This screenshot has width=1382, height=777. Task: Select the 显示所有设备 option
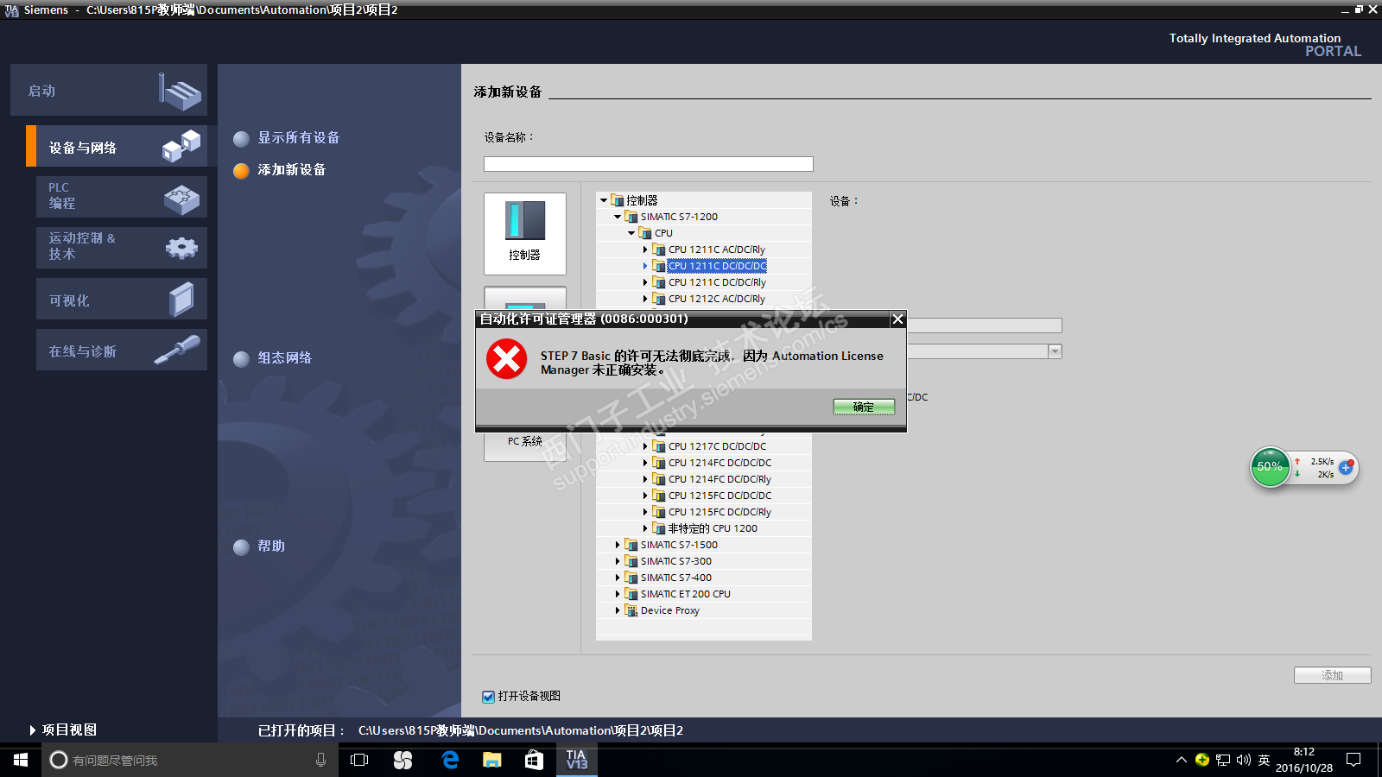tap(299, 138)
